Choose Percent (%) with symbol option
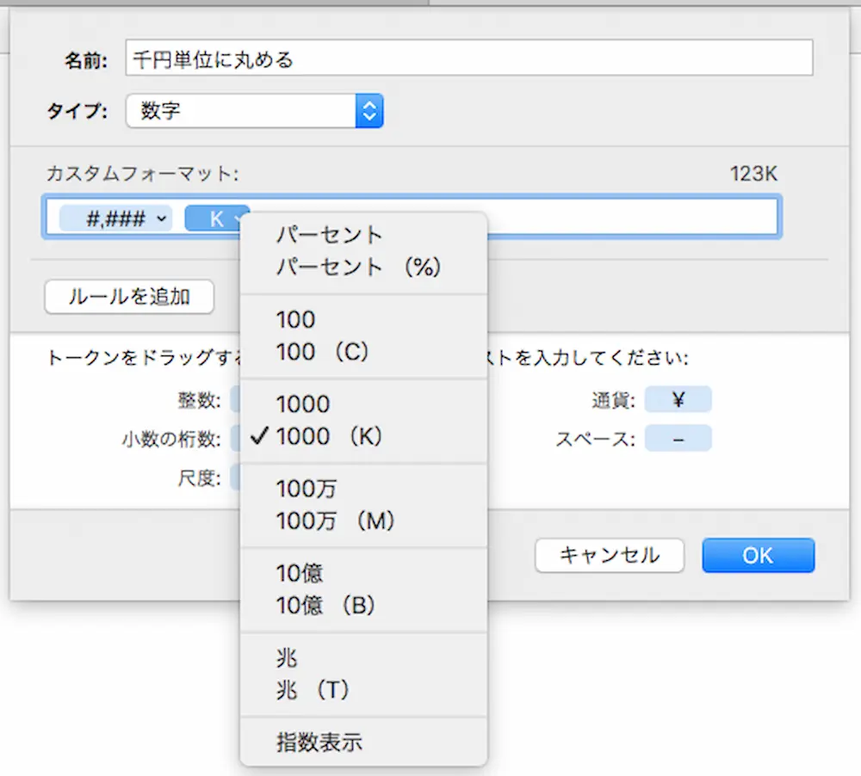This screenshot has height=776, width=861. (x=358, y=268)
